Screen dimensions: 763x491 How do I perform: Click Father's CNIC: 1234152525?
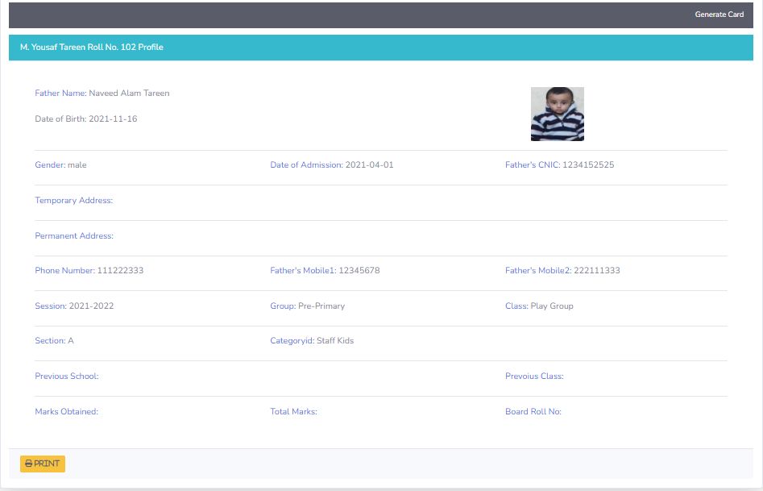[x=560, y=165]
